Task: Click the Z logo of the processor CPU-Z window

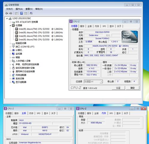Action: point(71,22)
